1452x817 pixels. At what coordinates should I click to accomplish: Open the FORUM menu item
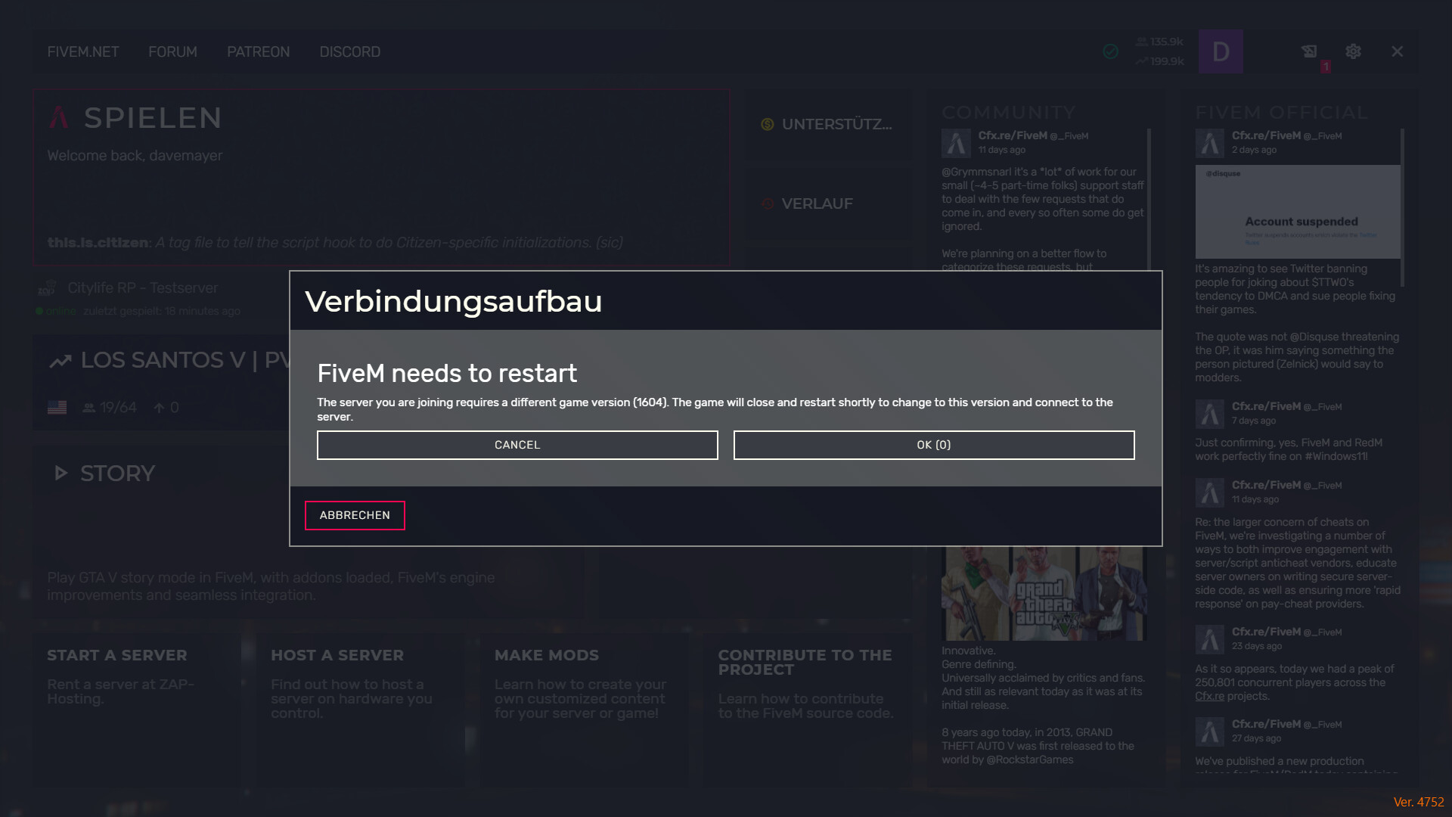(x=172, y=51)
